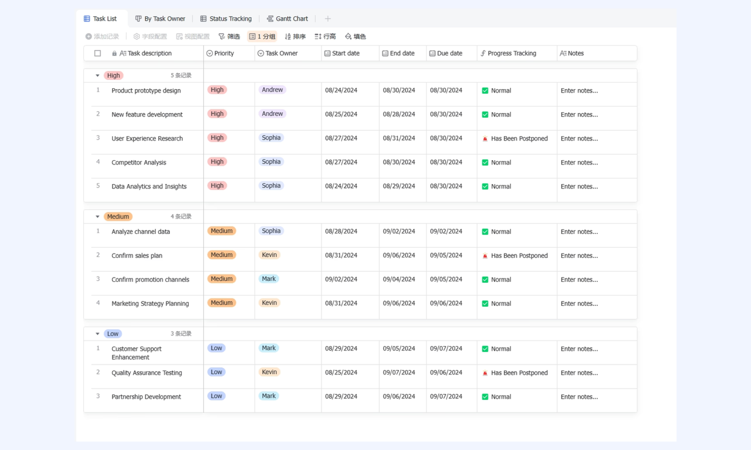Click the sort icon in toolbar
The width and height of the screenshot is (751, 450).
[x=288, y=36]
